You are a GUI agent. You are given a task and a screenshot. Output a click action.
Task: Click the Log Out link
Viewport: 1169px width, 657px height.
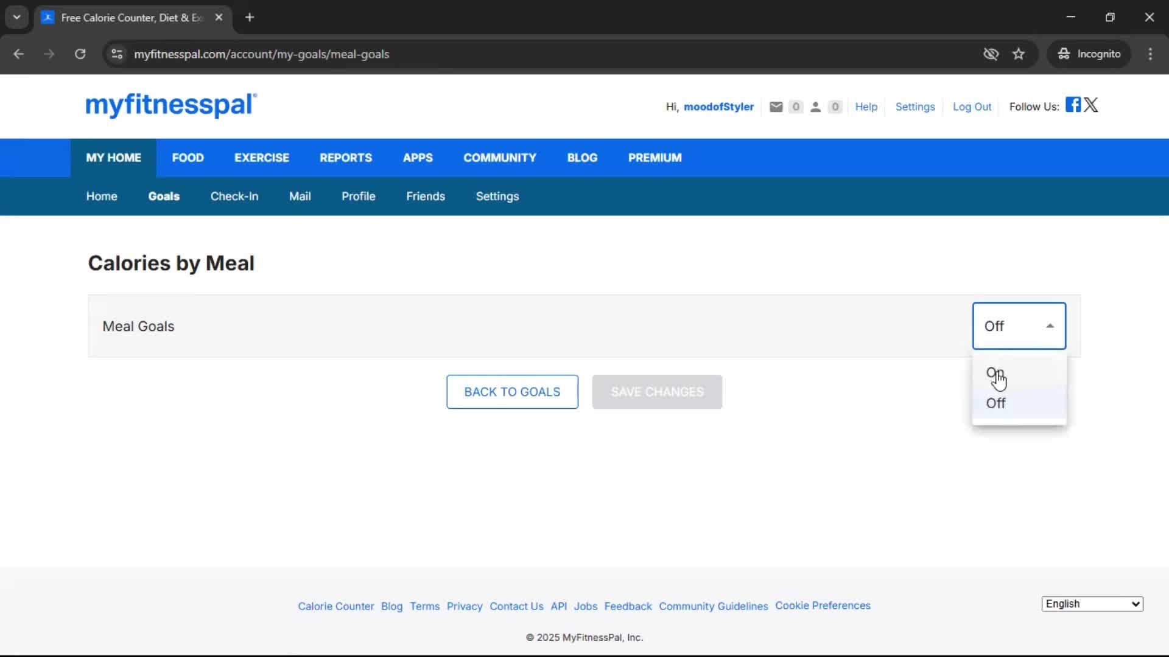972,107
